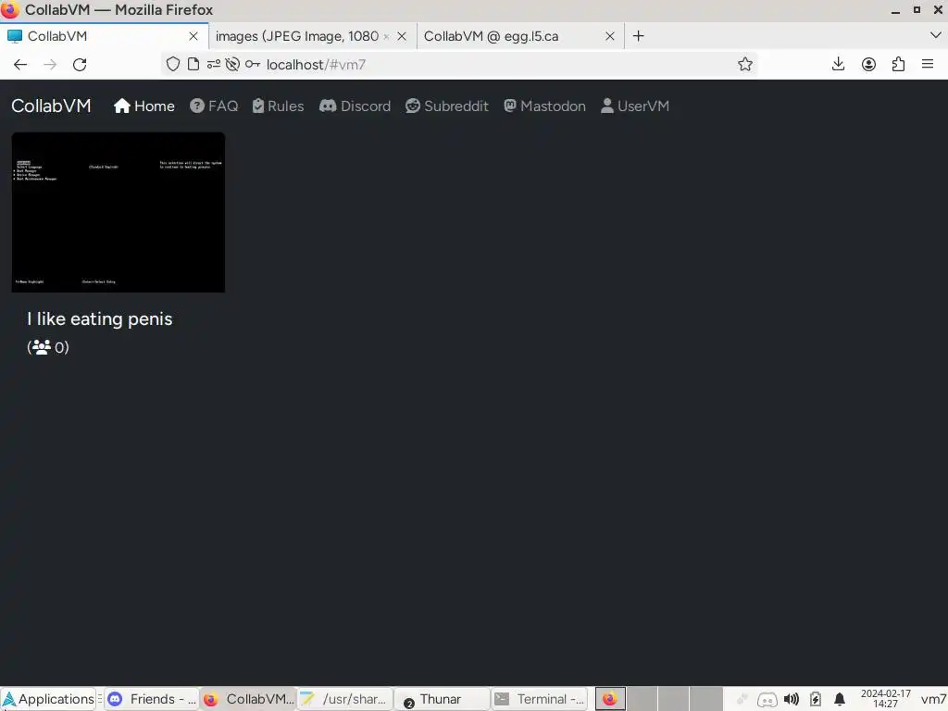Open the FAQ navbar link
Viewport: 948px width, 711px height.
[x=214, y=106]
